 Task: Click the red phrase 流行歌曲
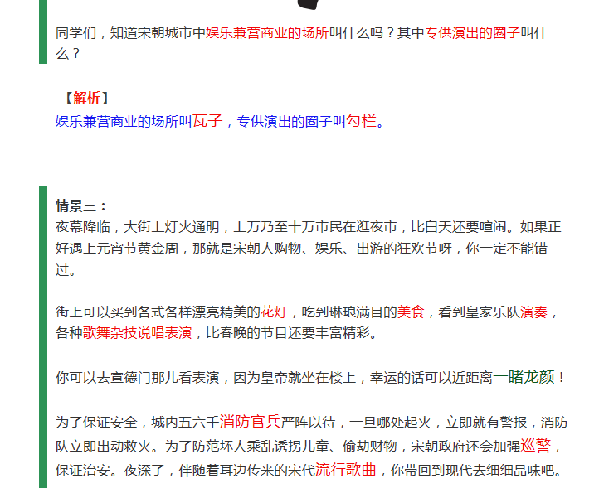tap(346, 469)
